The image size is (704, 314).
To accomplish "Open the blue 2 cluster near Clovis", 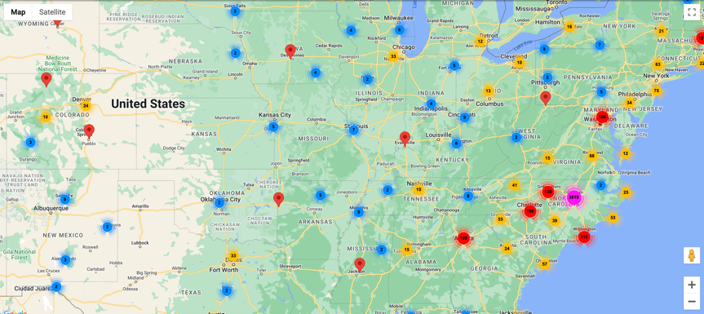I will [x=107, y=227].
